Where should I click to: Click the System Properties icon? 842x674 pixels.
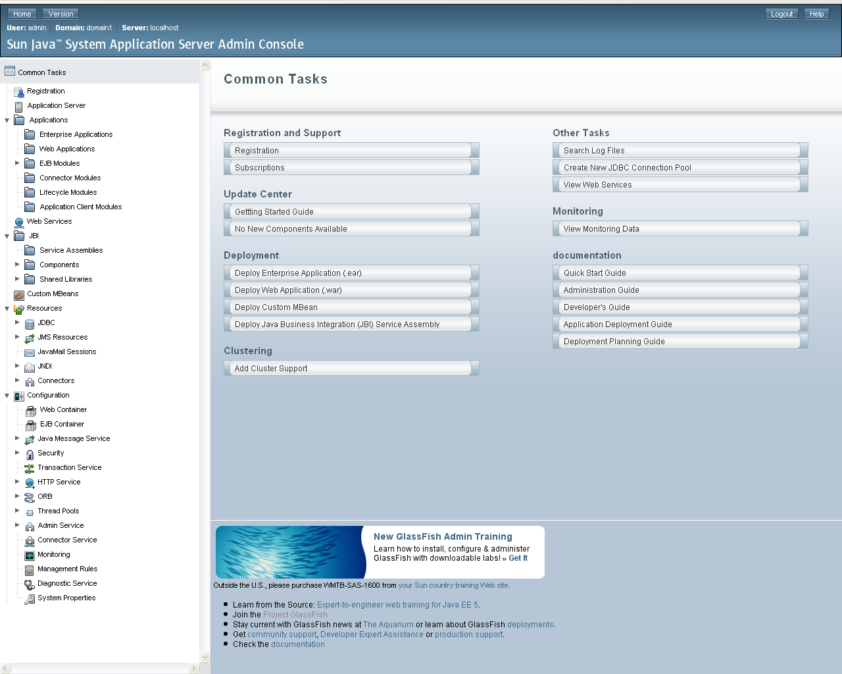30,598
